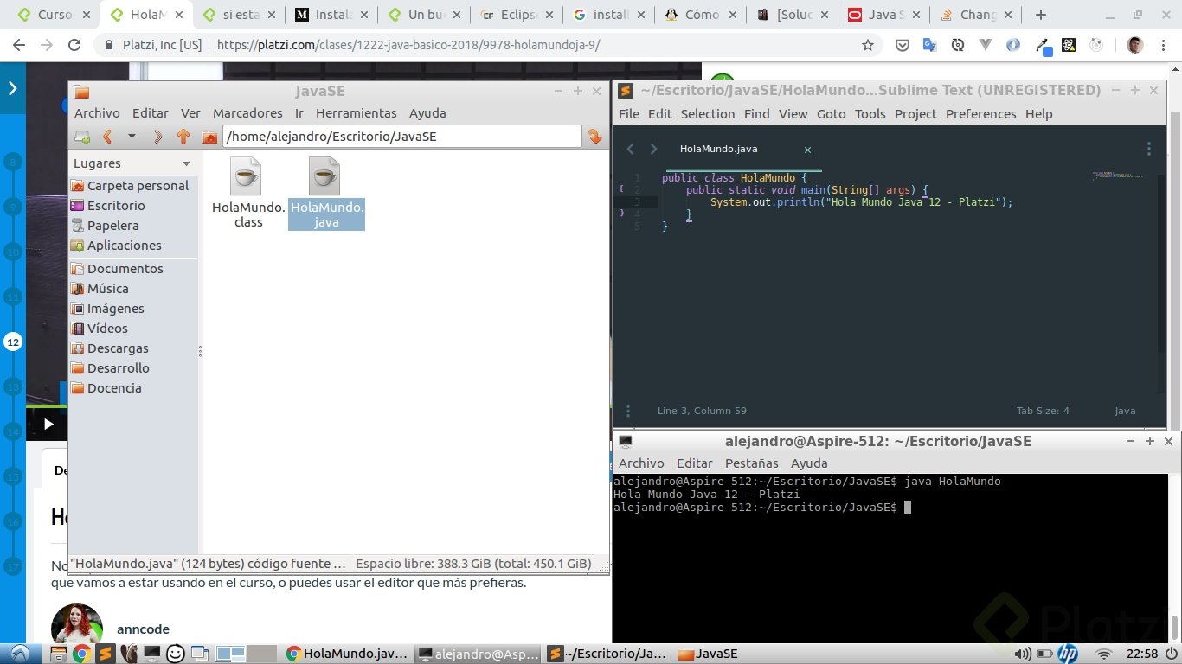The width and height of the screenshot is (1182, 664).
Task: Play the Platzi video
Action: click(x=48, y=424)
